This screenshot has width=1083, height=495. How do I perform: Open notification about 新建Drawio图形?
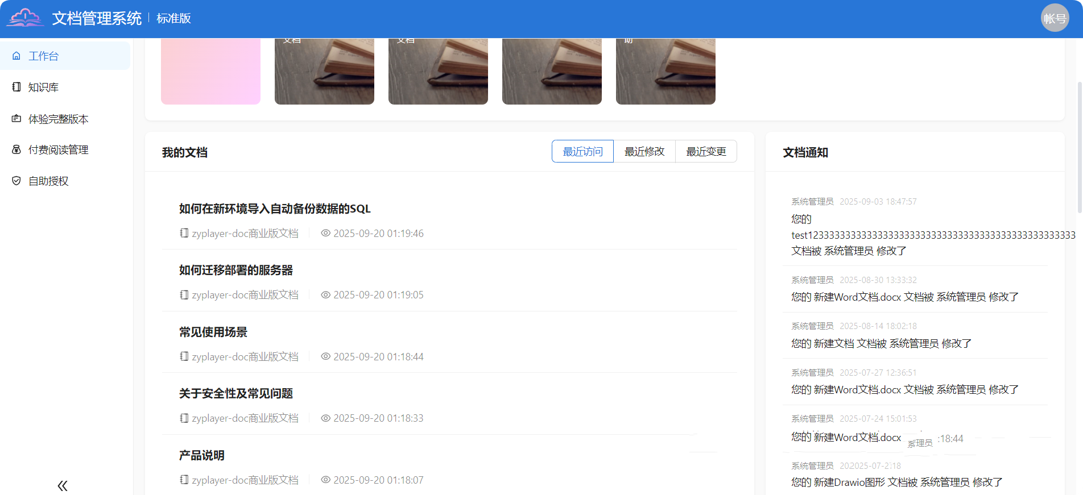(896, 482)
